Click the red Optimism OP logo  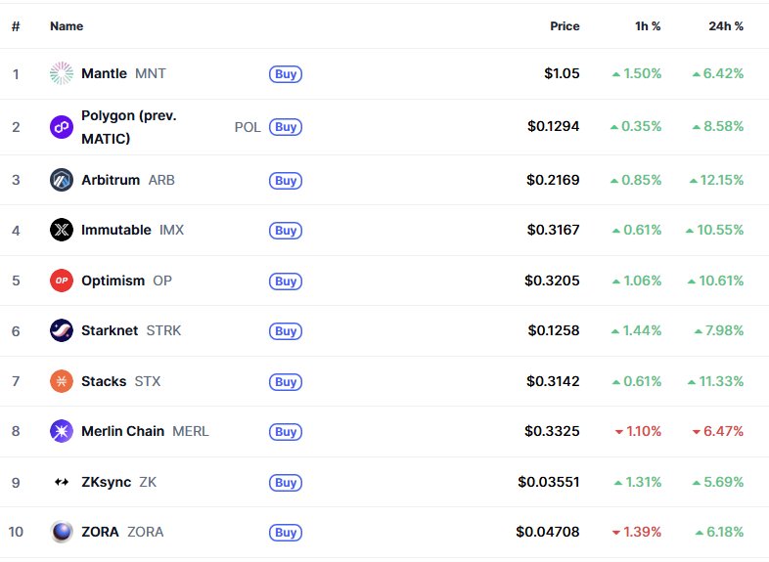tap(62, 281)
